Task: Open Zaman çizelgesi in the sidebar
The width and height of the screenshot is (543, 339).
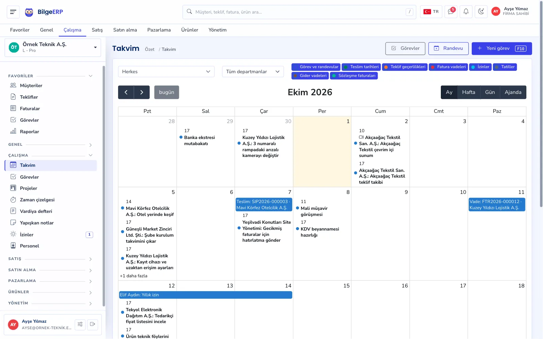Action: pyautogui.click(x=51, y=200)
